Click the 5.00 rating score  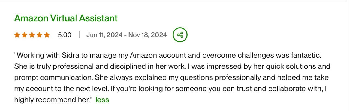(65, 35)
